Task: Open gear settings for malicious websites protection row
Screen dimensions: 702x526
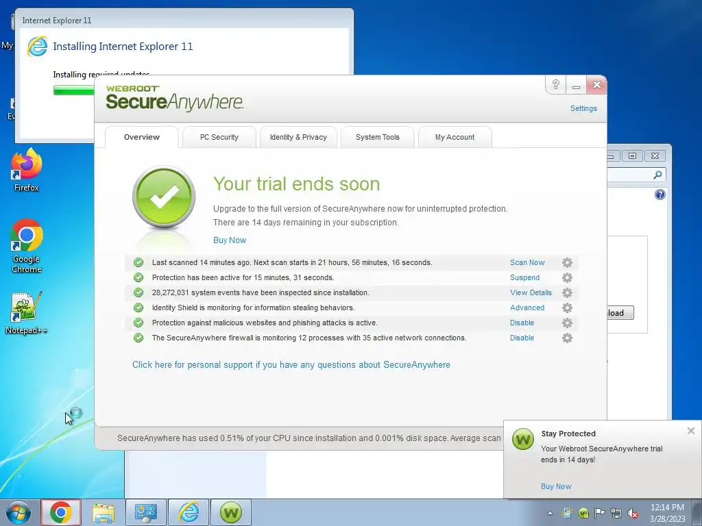Action: (567, 323)
